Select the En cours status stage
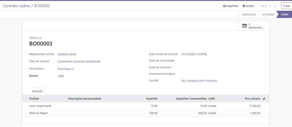The image size is (292, 127). click(268, 14)
